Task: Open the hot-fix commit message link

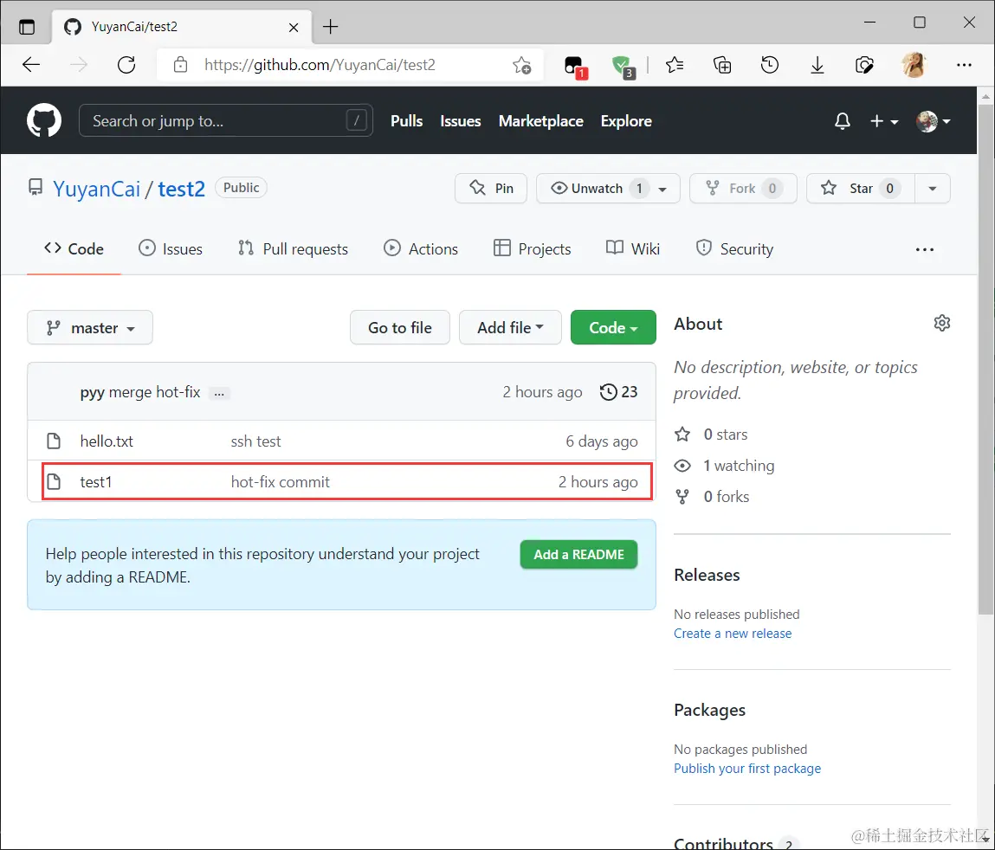Action: 281,482
